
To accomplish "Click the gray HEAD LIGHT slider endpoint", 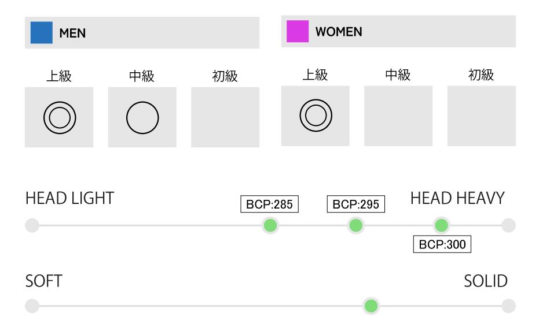I will click(32, 225).
